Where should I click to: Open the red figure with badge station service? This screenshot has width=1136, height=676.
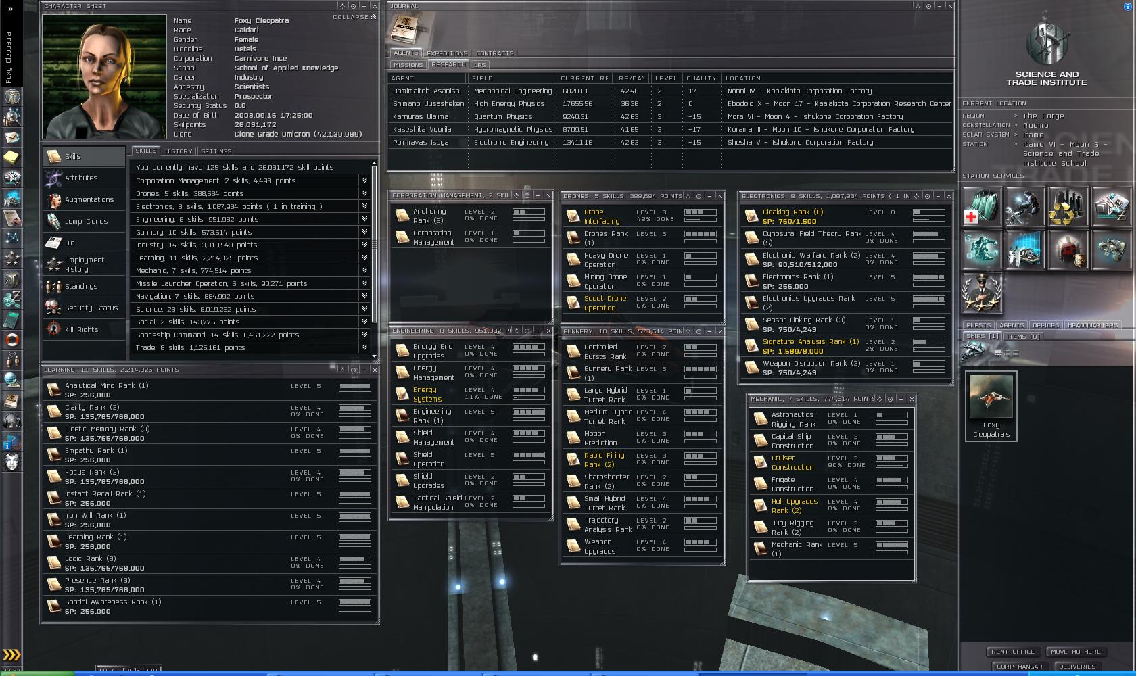coord(1068,249)
